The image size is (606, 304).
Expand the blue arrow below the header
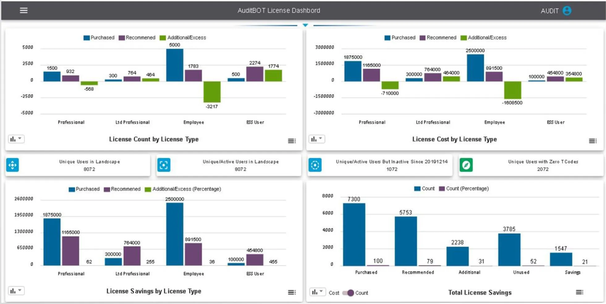[x=305, y=25]
